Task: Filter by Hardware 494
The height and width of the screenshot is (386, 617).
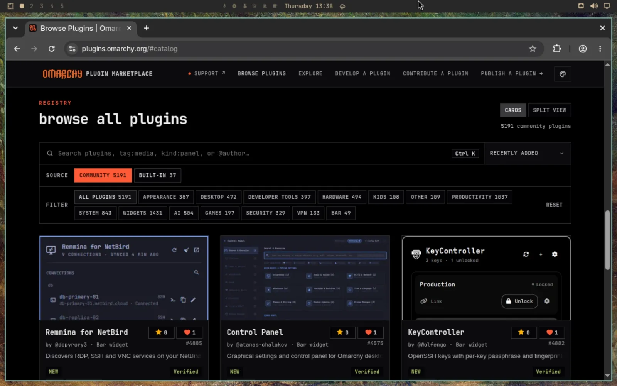Action: tap(342, 197)
